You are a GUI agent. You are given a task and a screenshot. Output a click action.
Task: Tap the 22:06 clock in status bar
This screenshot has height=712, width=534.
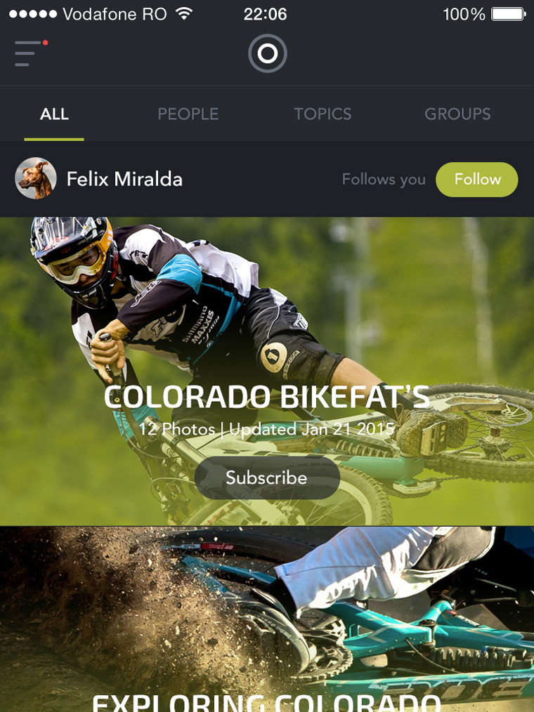coord(265,14)
